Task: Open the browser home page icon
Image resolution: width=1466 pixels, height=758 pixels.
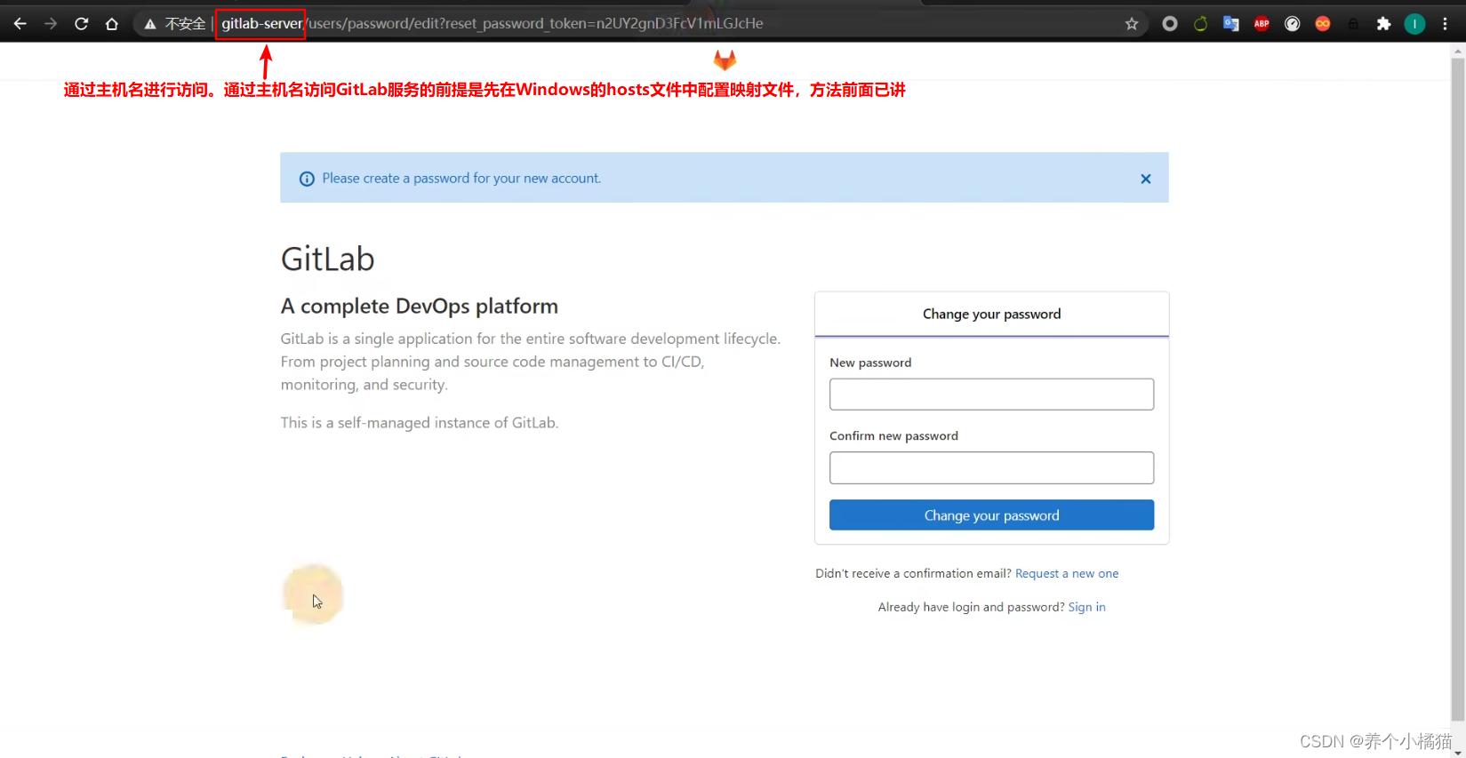Action: (112, 24)
